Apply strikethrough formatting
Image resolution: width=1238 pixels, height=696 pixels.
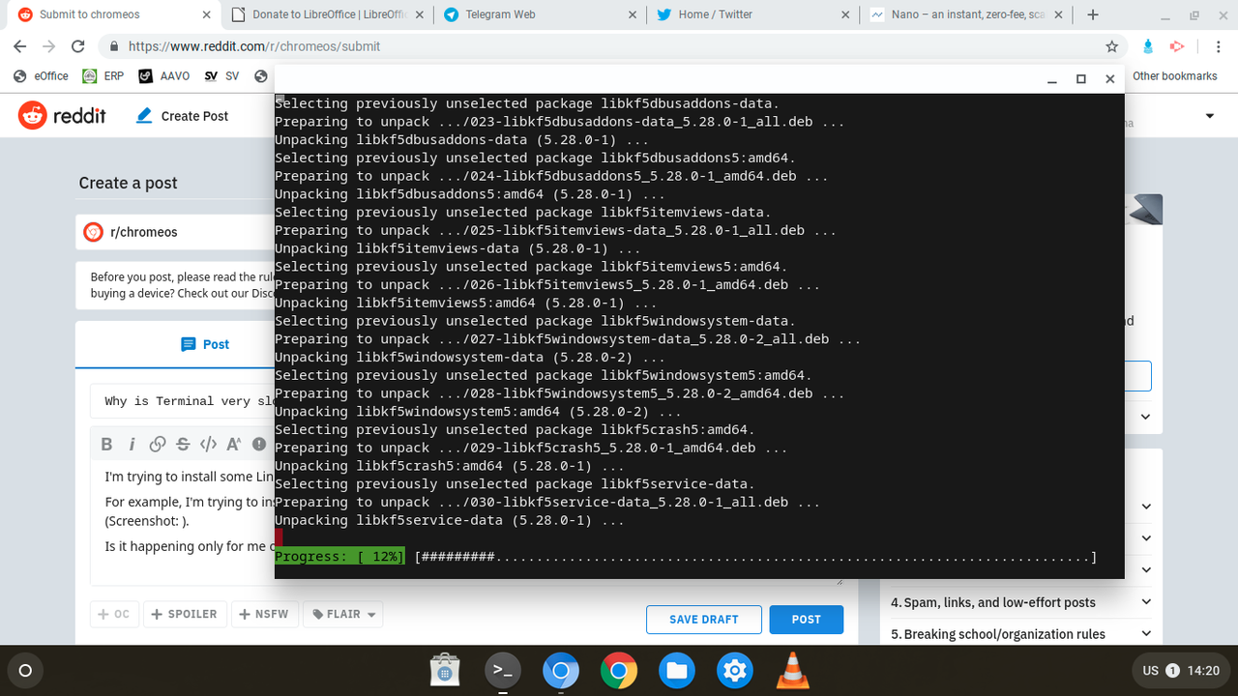pyautogui.click(x=182, y=444)
